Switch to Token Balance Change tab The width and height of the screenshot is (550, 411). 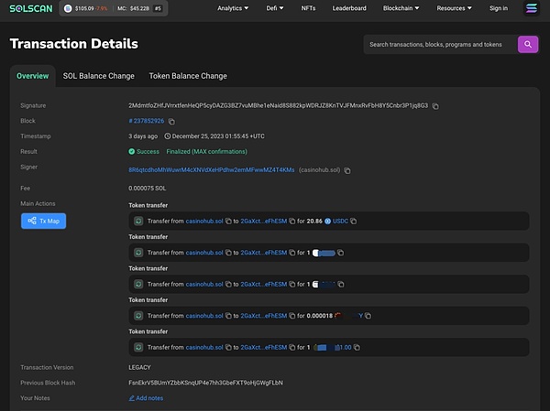(187, 76)
